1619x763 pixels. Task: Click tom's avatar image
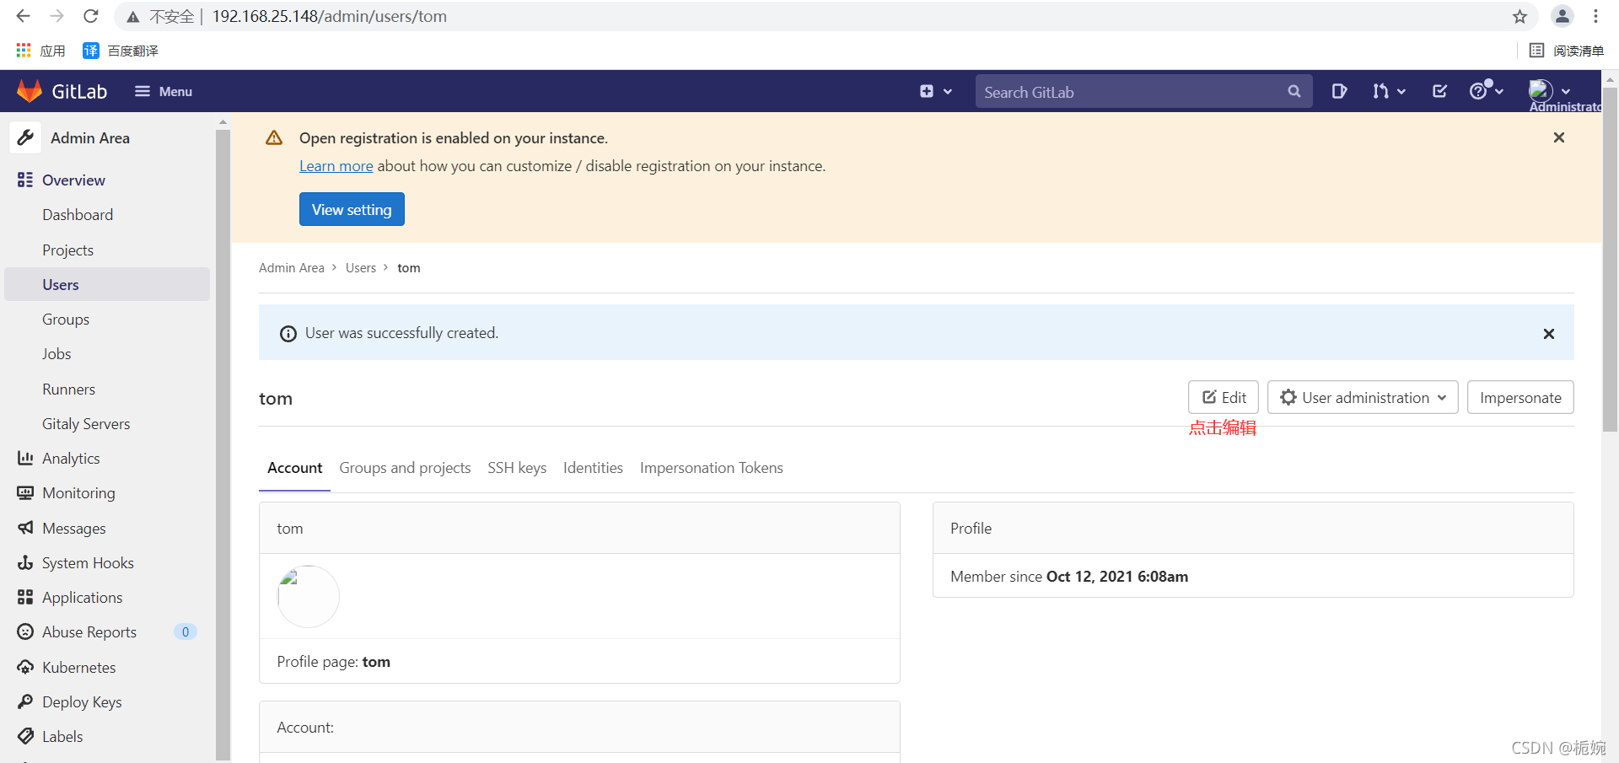point(309,596)
